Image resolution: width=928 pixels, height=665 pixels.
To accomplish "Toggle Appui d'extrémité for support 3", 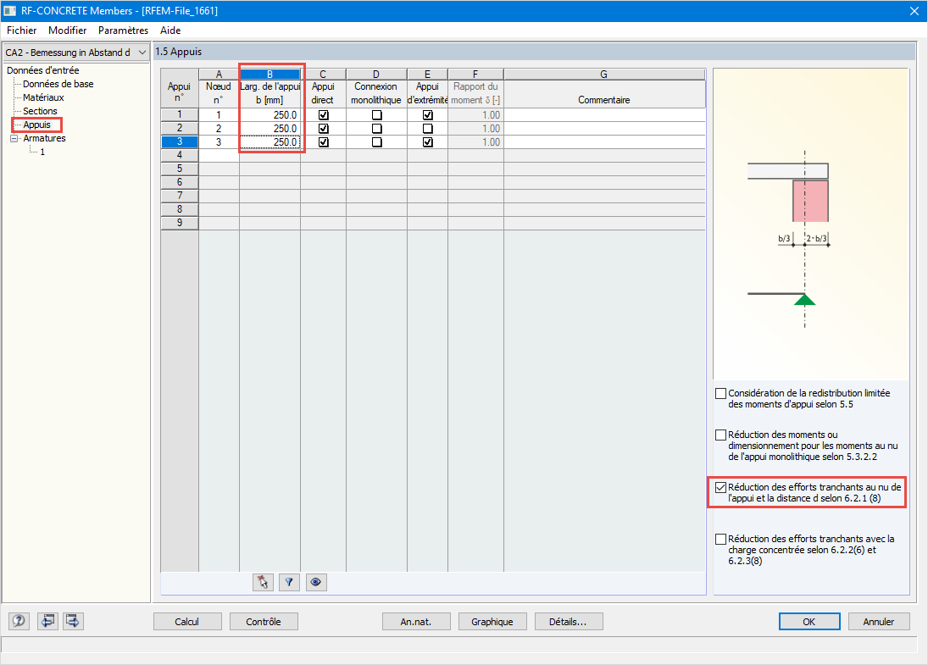I will coord(427,142).
